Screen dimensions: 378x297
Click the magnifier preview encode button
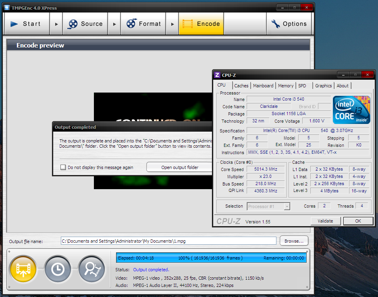coord(92,269)
